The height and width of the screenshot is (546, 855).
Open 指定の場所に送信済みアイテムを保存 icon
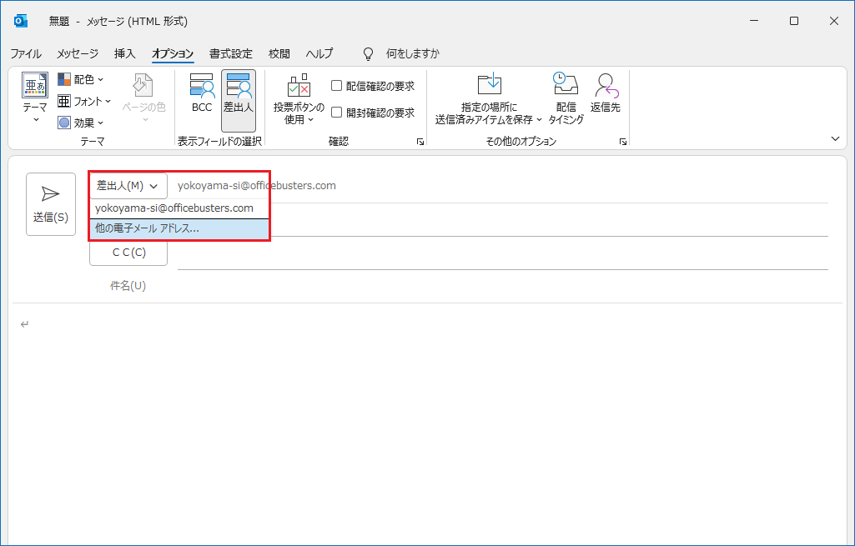(489, 84)
